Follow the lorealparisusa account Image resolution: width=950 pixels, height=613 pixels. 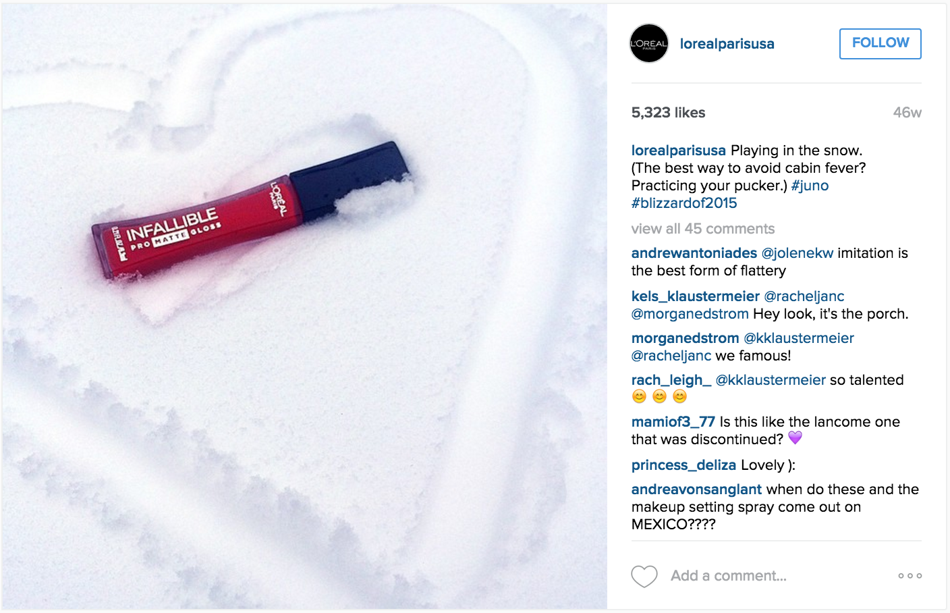tap(881, 44)
